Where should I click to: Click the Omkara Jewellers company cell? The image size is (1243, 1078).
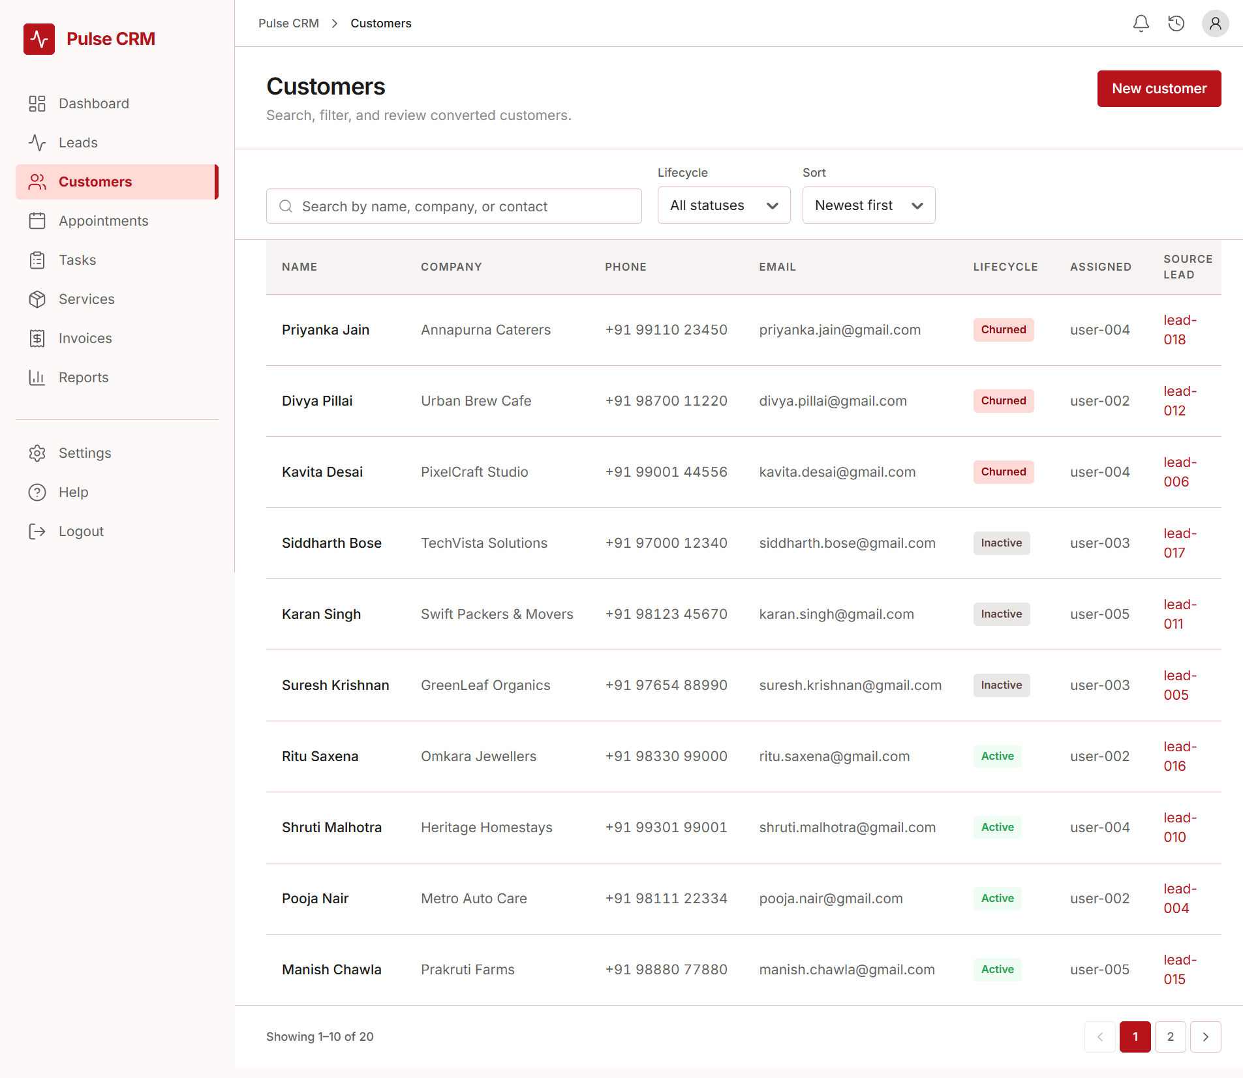(x=478, y=756)
